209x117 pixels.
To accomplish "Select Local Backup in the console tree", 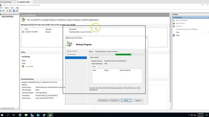I will (x=9, y=17).
